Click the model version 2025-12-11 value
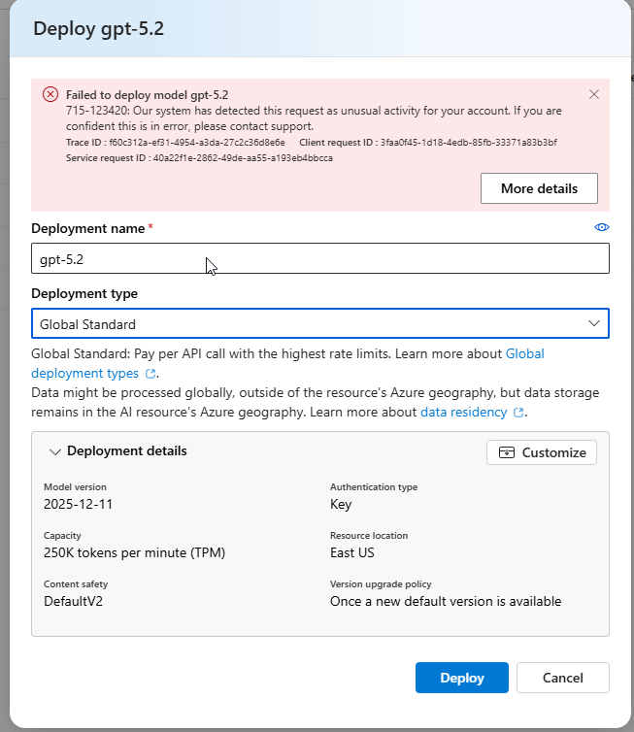This screenshot has height=732, width=634. pos(78,504)
